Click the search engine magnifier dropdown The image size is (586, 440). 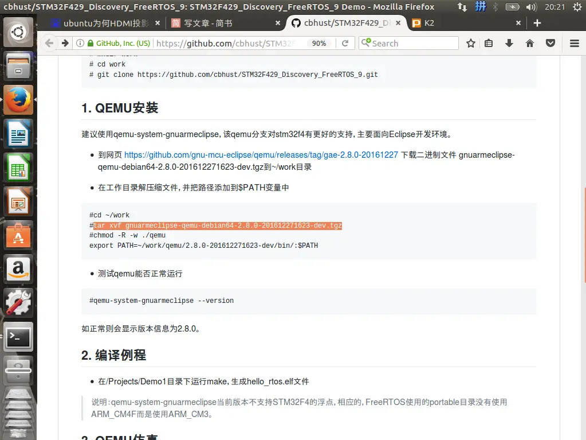[x=366, y=42]
